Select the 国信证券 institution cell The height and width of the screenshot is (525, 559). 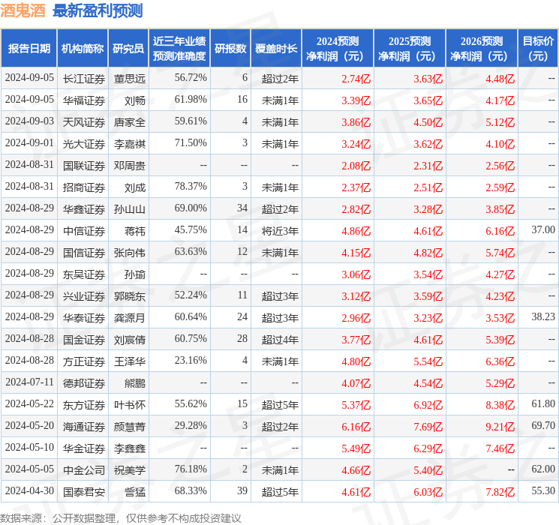[84, 253]
